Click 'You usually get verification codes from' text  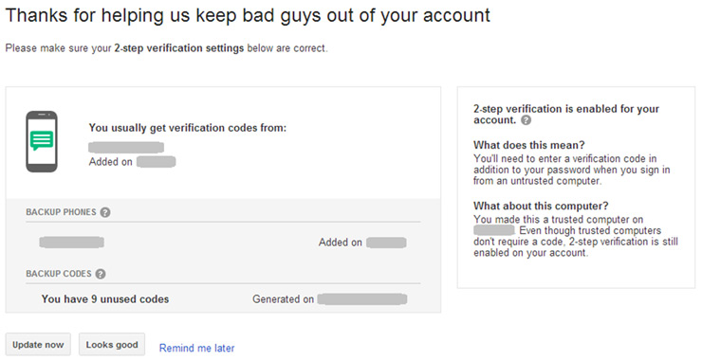pyautogui.click(x=188, y=128)
